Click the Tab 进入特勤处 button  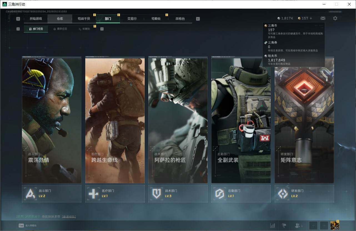[28, 225]
